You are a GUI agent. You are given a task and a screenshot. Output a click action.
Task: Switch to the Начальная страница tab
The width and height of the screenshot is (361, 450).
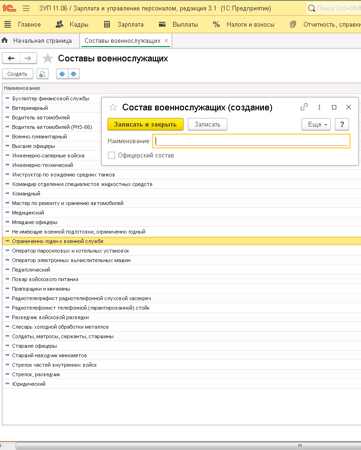pyautogui.click(x=37, y=41)
